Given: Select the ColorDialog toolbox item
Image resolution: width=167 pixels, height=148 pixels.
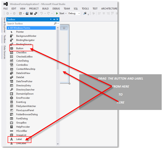Looking at the screenshot, I should coord(22,61).
